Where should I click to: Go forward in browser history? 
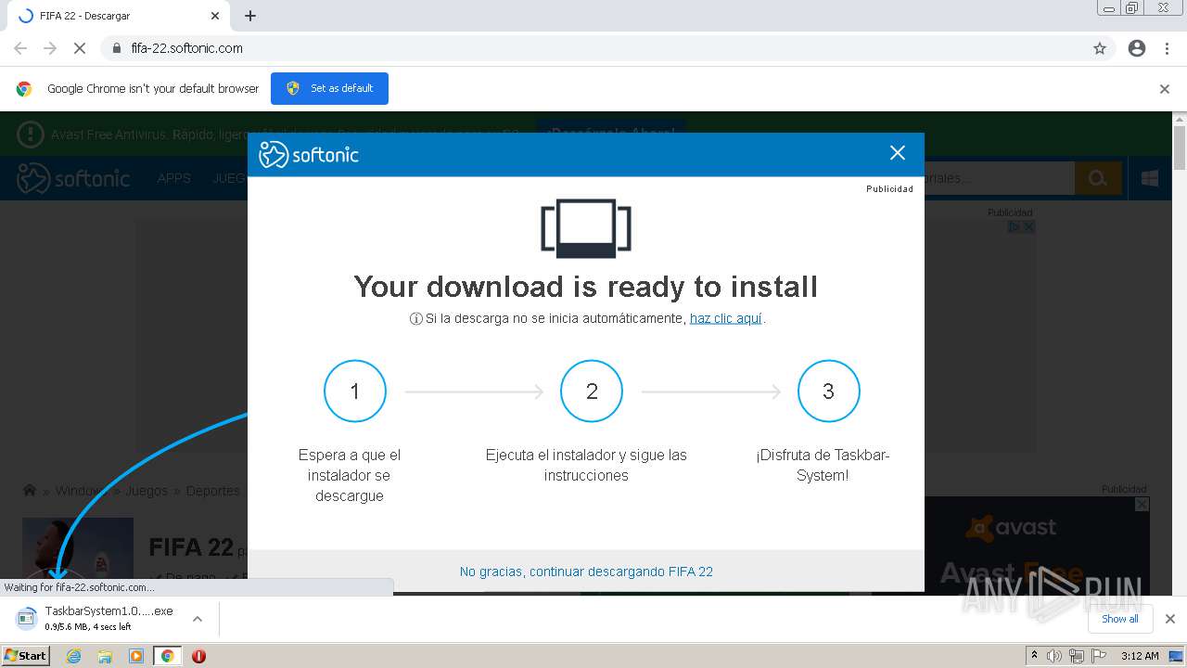[50, 48]
